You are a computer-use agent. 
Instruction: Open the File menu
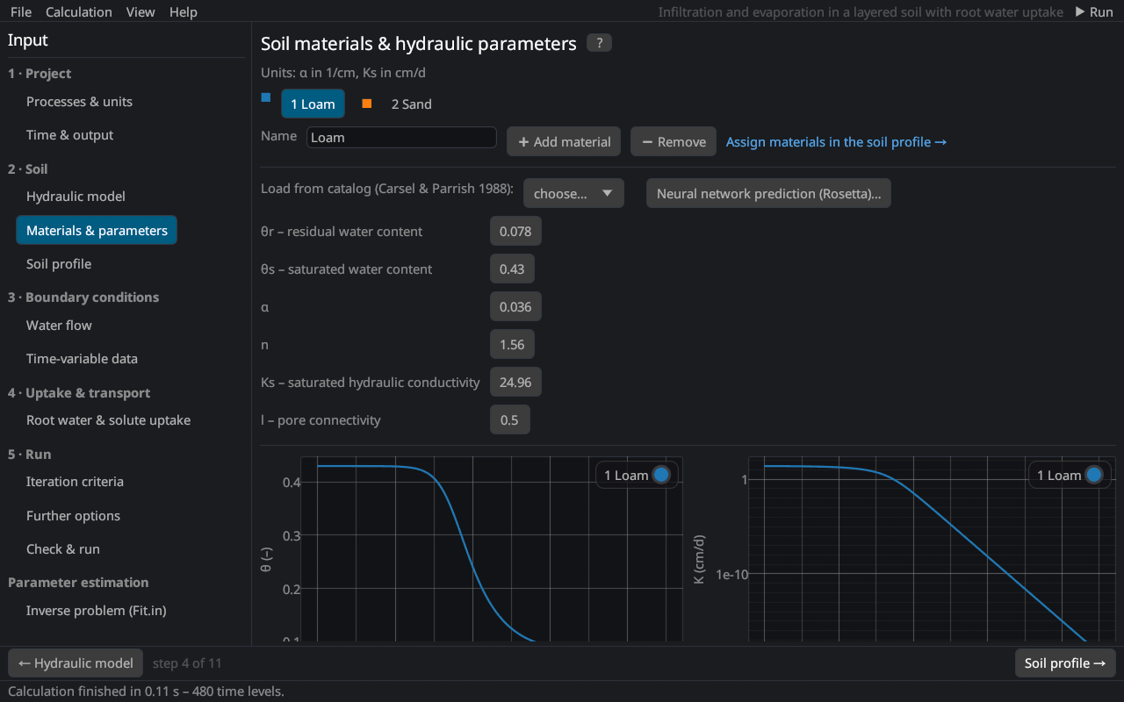coord(21,11)
